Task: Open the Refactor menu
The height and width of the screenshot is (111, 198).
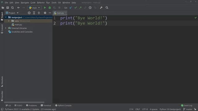Action: (41, 2)
